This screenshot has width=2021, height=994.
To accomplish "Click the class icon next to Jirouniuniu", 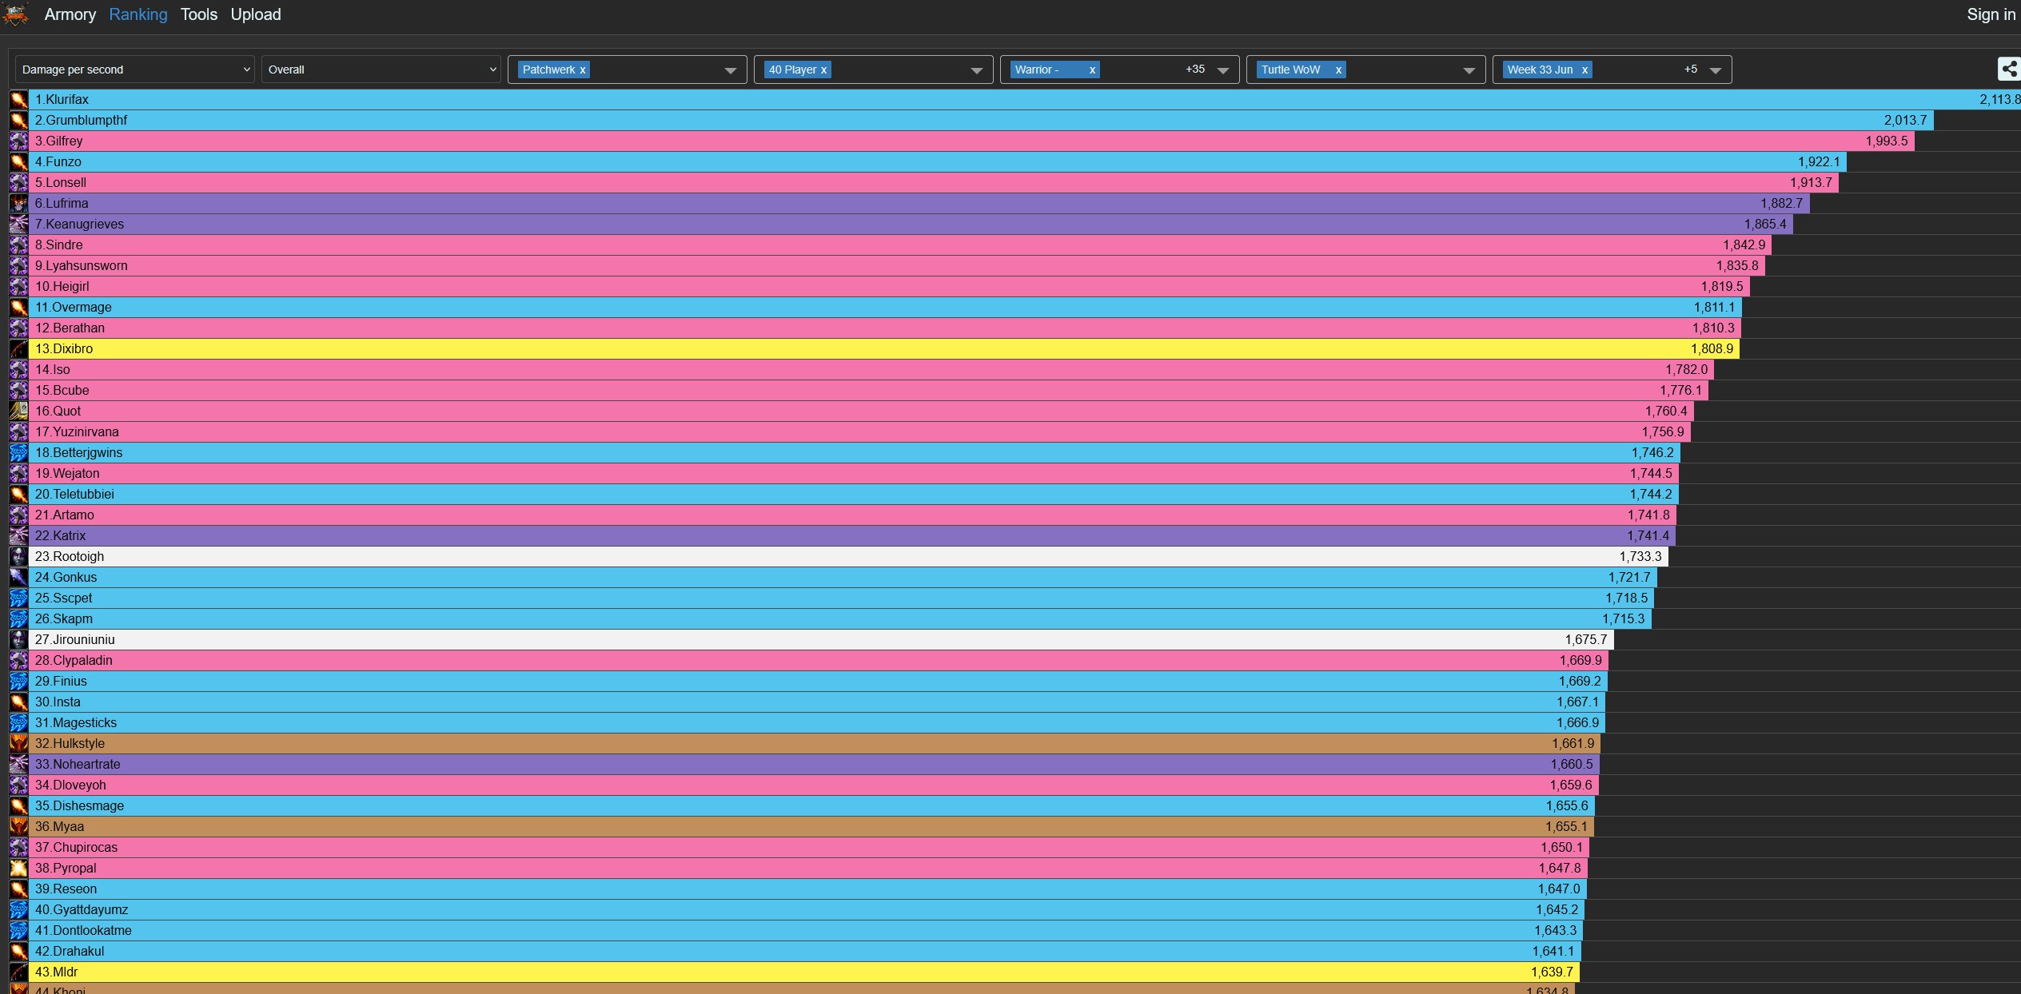I will tap(18, 640).
